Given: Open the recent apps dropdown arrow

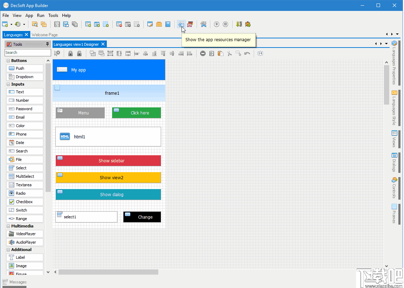Looking at the screenshot, I should [x=24, y=24].
